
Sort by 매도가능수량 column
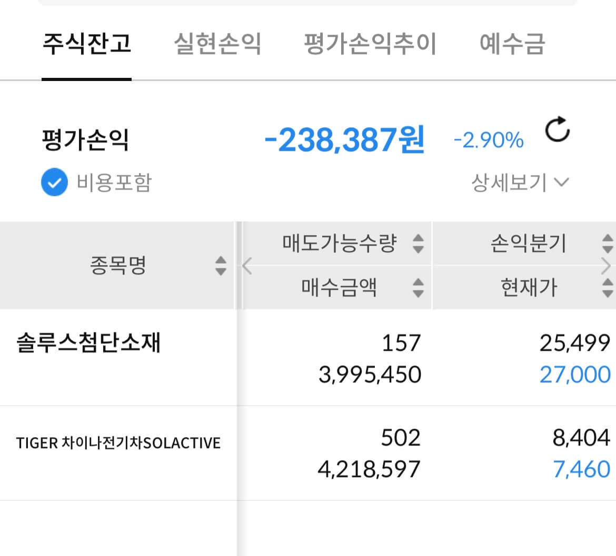pyautogui.click(x=419, y=244)
